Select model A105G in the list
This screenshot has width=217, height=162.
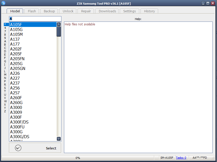33,29
